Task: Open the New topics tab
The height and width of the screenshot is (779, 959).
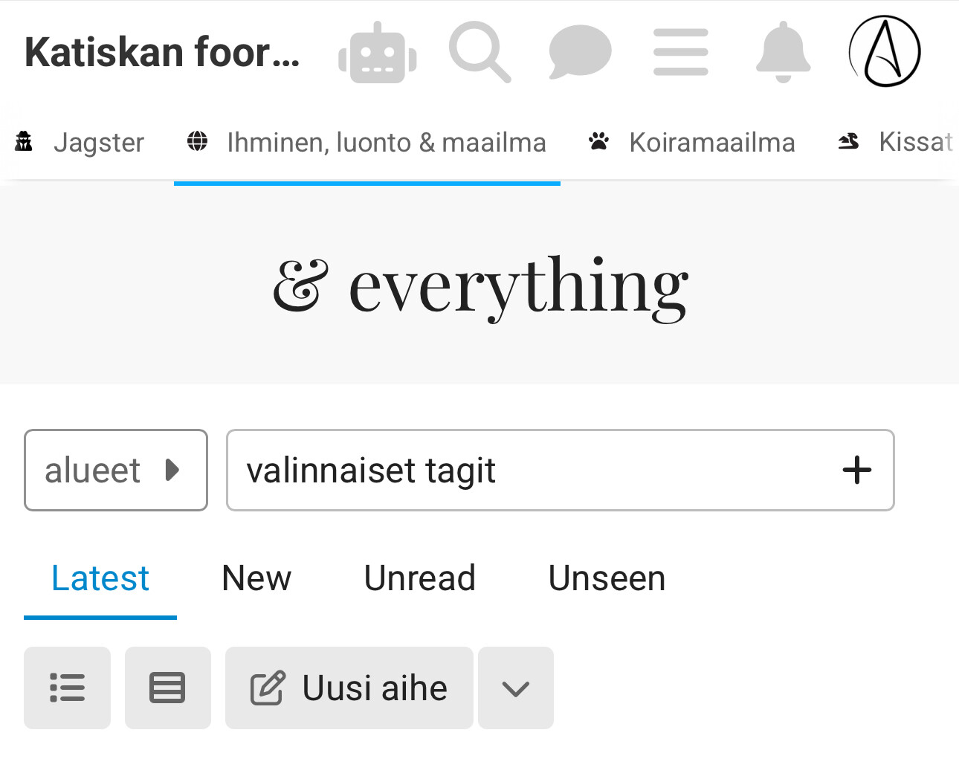Action: tap(256, 578)
